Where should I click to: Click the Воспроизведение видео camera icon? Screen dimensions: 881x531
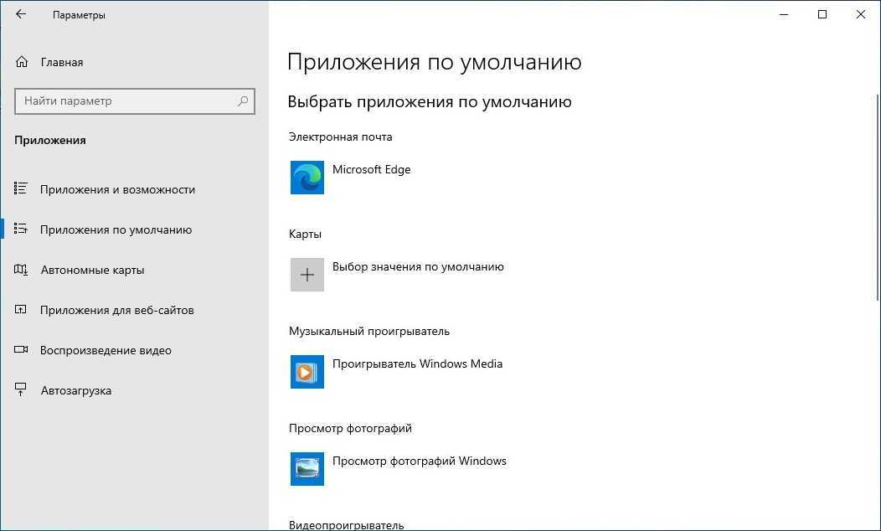(21, 350)
